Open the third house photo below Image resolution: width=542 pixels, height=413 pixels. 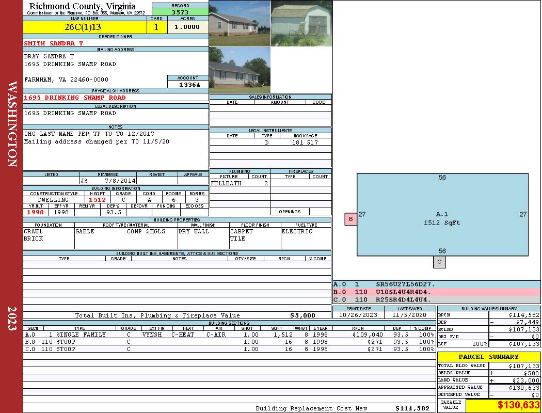point(240,70)
